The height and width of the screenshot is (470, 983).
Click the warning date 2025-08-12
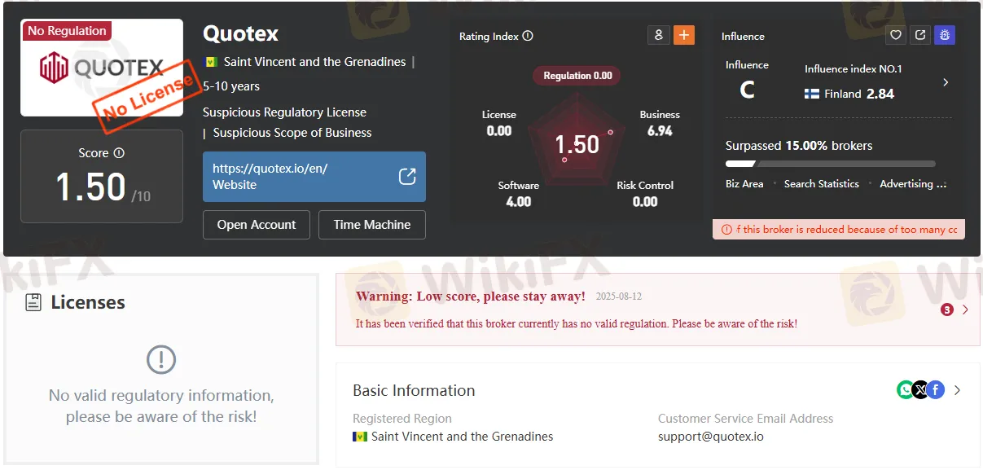619,296
